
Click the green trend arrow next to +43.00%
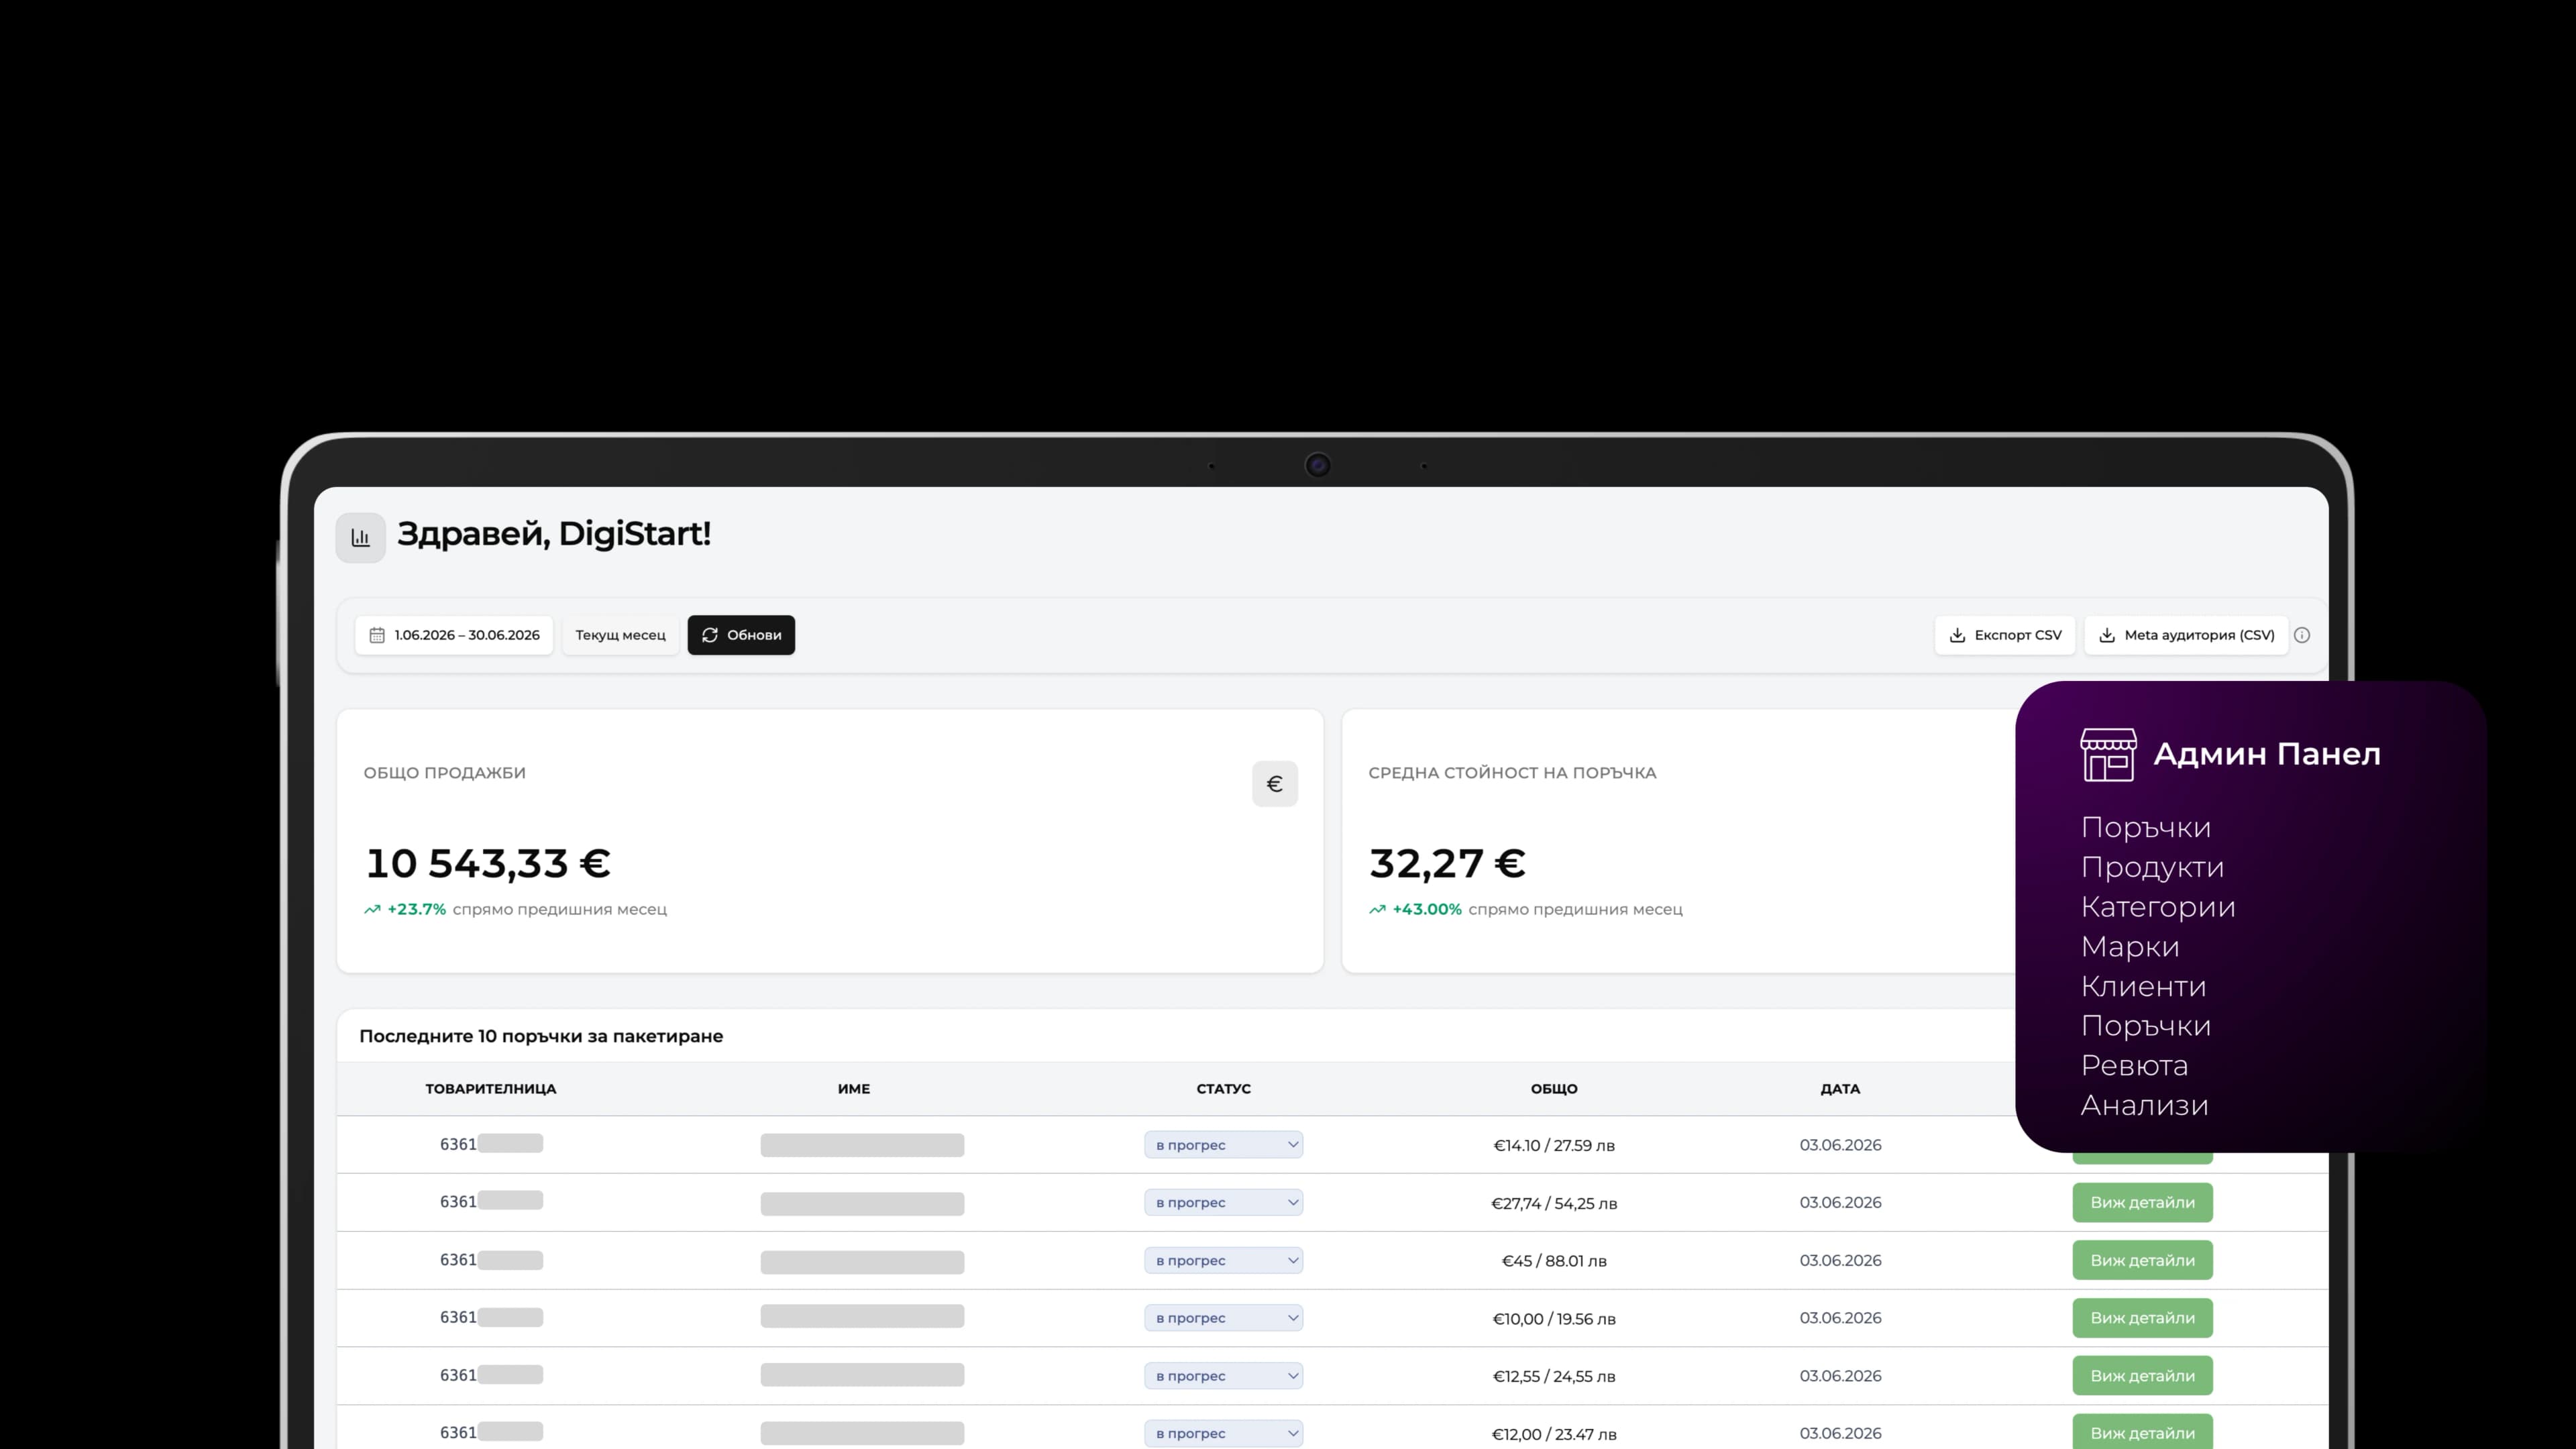point(1377,909)
